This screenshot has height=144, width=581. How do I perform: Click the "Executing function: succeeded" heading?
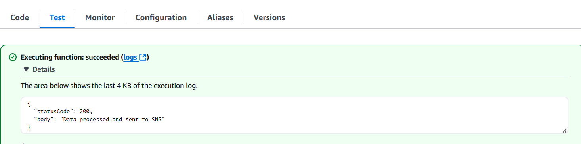(70, 58)
